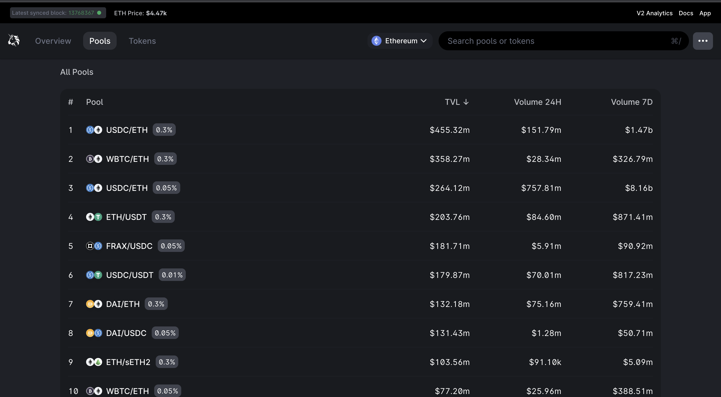Sort the table by Volume 7D
The height and width of the screenshot is (397, 721).
(631, 102)
